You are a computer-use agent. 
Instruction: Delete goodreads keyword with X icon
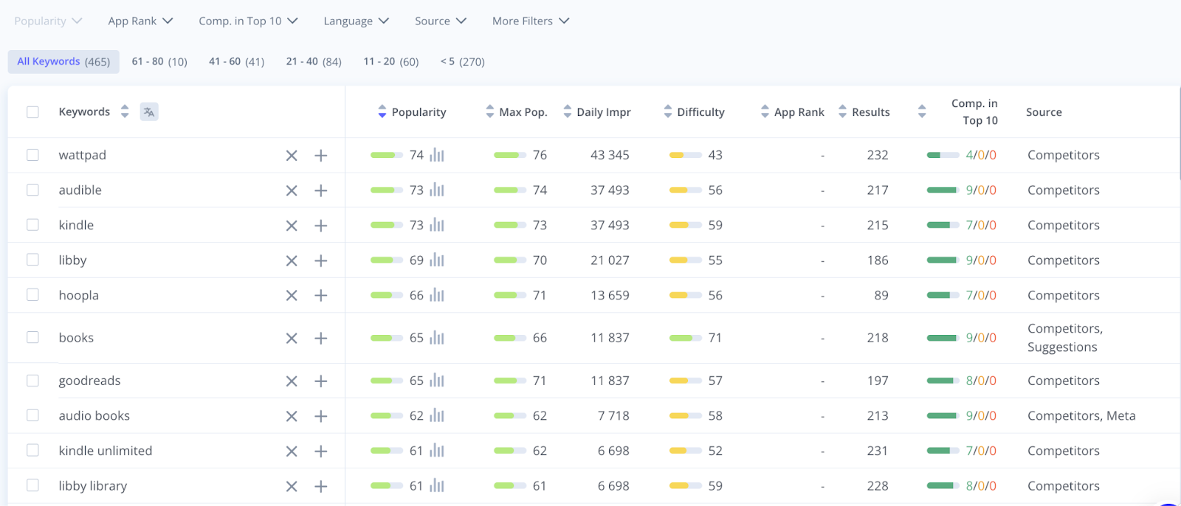tap(292, 381)
